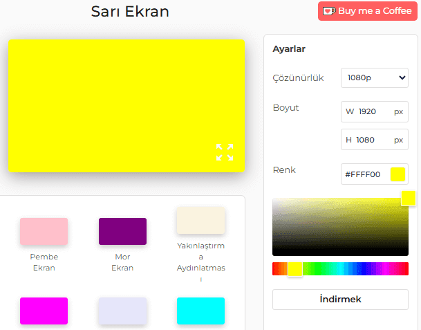Screen dimensions: 421x330
Task: Click the yellow thumb on the hue slider
Action: (295, 268)
